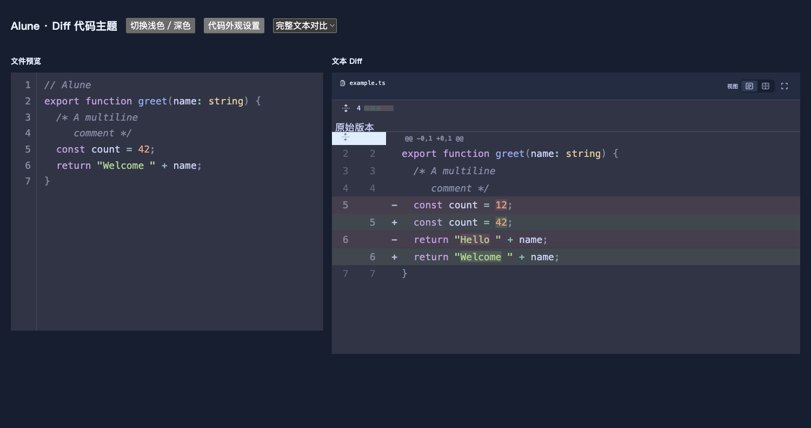
Task: Click 'comment */' line in file preview
Action: tap(102, 133)
